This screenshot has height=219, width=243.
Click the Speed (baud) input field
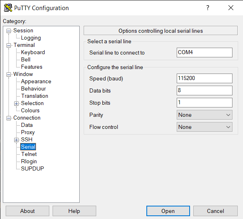point(205,78)
